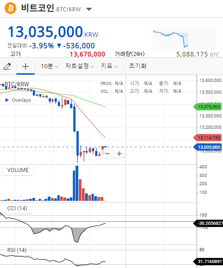Screen dimensions: 223x268
Task: Click the CCI (14) indicator label
Action: pyautogui.click(x=17, y=208)
